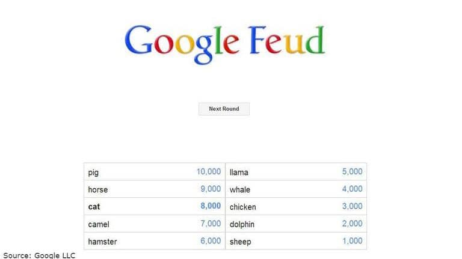Click the horse answer text
The height and width of the screenshot is (259, 462).
coord(98,189)
